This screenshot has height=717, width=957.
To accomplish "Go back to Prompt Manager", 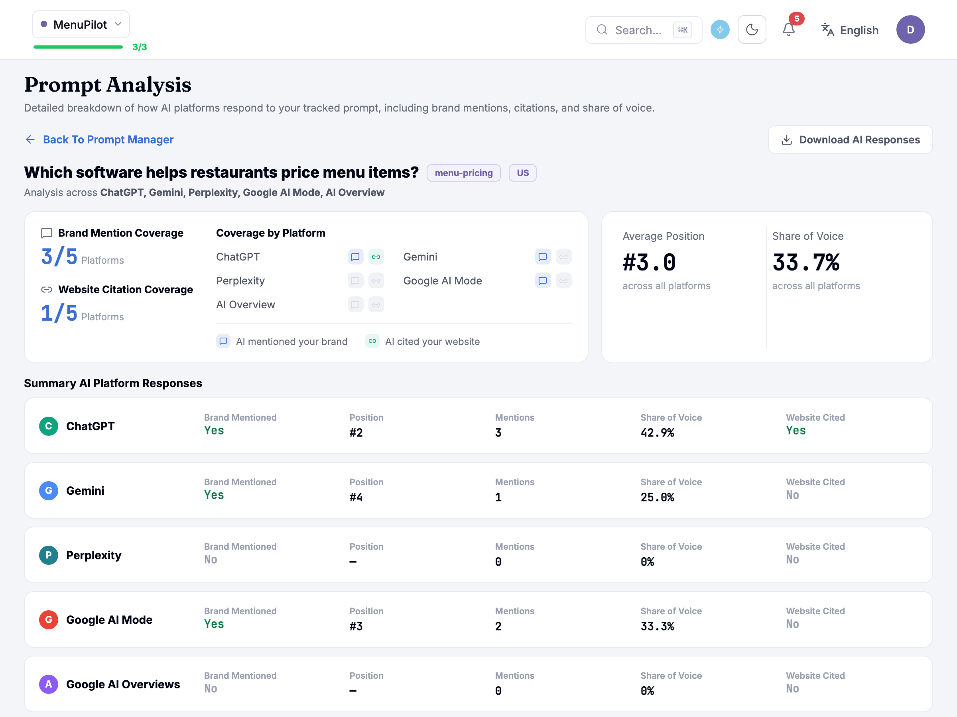I will 100,139.
